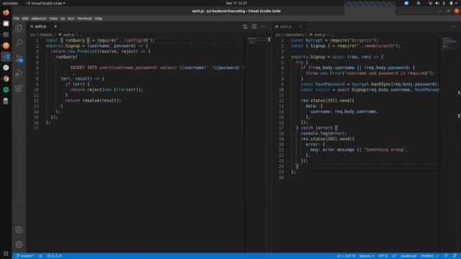Image resolution: width=461 pixels, height=259 pixels.
Task: Click the master branch indicator in status bar
Action: pyautogui.click(x=25, y=256)
